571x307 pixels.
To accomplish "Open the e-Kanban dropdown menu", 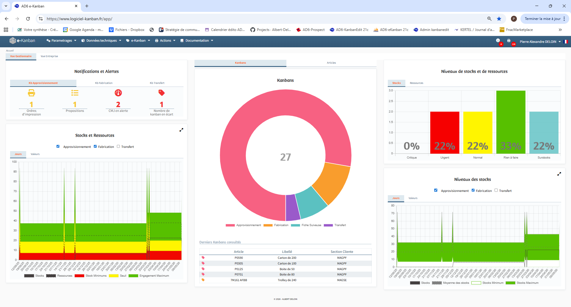I will click(x=138, y=40).
